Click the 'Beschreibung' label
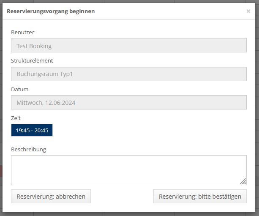This screenshot has width=259, height=216. coord(29,149)
